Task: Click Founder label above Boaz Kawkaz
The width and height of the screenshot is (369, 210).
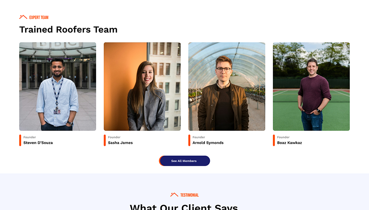Action: (283, 137)
